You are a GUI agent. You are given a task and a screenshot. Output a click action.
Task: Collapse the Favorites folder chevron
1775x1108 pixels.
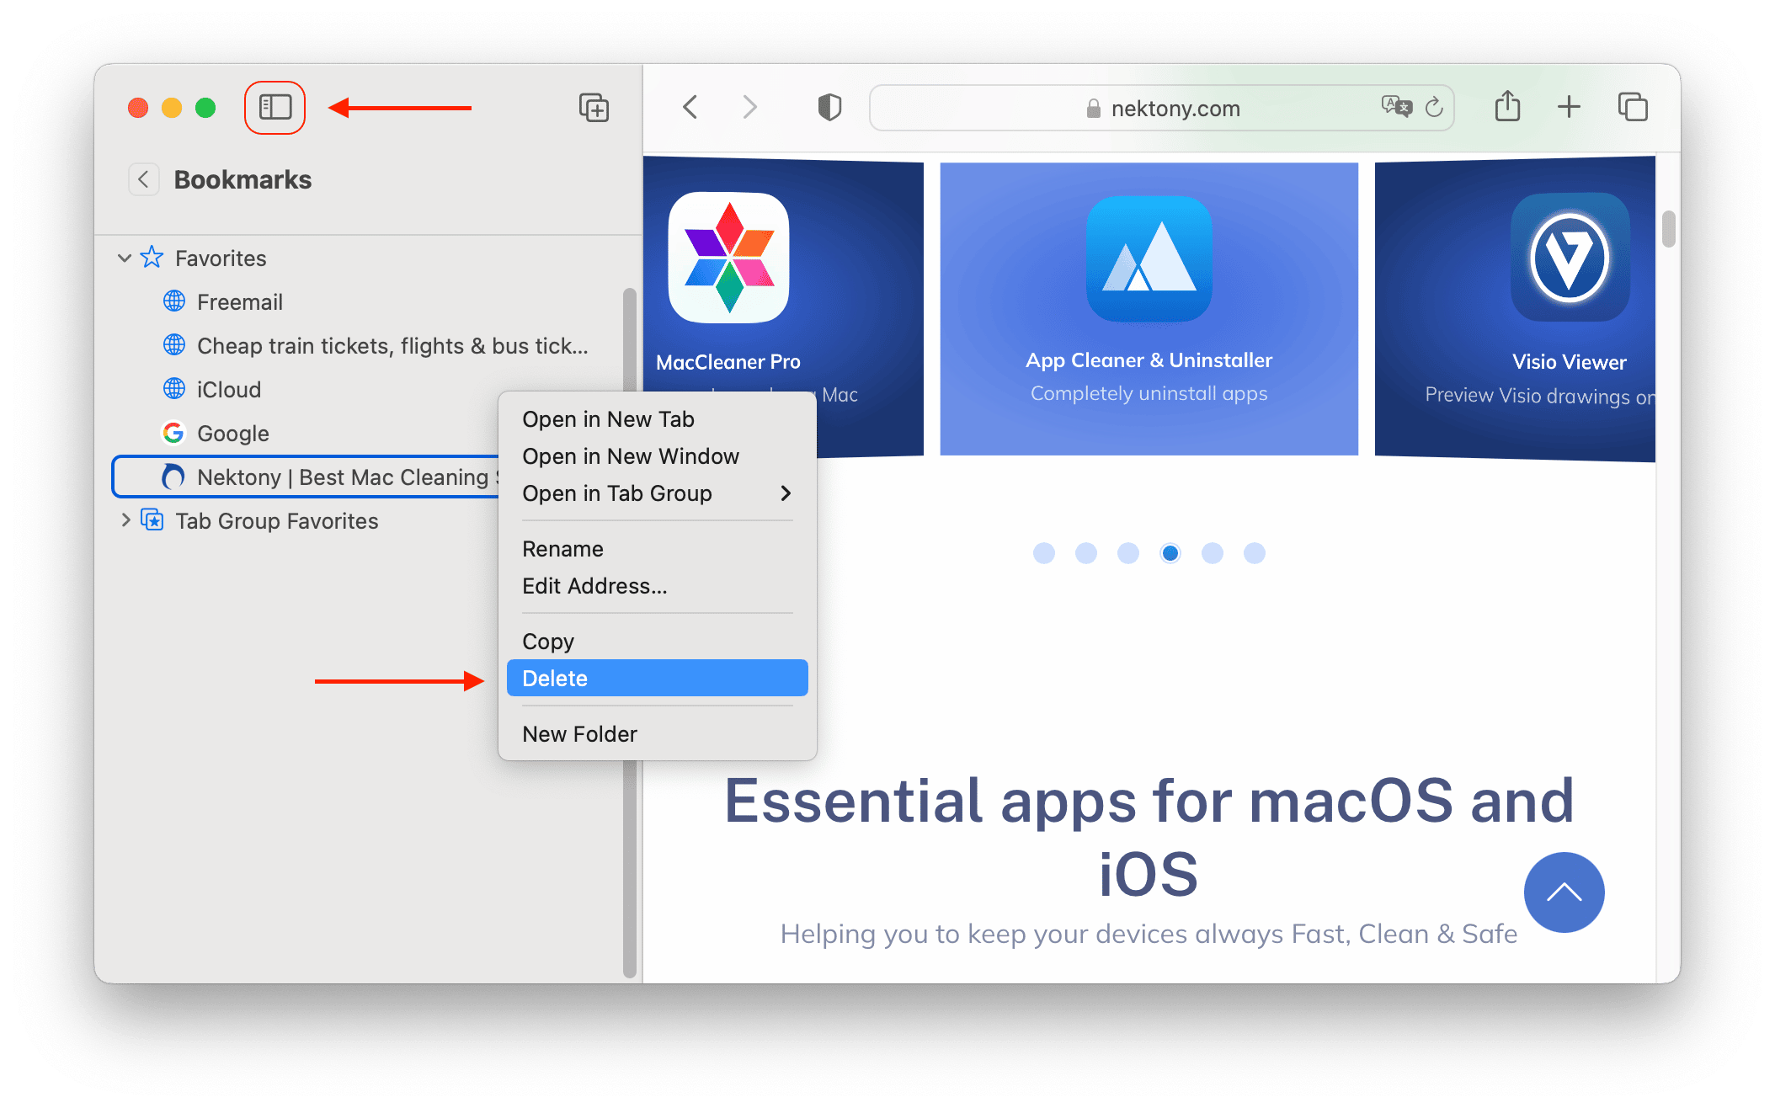[x=125, y=258]
